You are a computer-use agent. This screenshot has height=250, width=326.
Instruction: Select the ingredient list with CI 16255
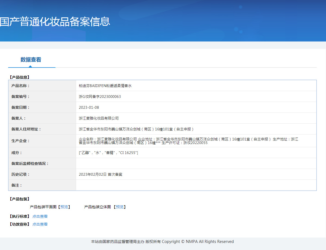(x=108, y=153)
